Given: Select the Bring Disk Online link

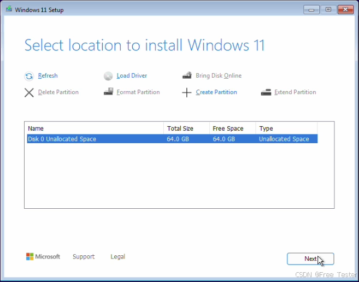Looking at the screenshot, I should [219, 75].
